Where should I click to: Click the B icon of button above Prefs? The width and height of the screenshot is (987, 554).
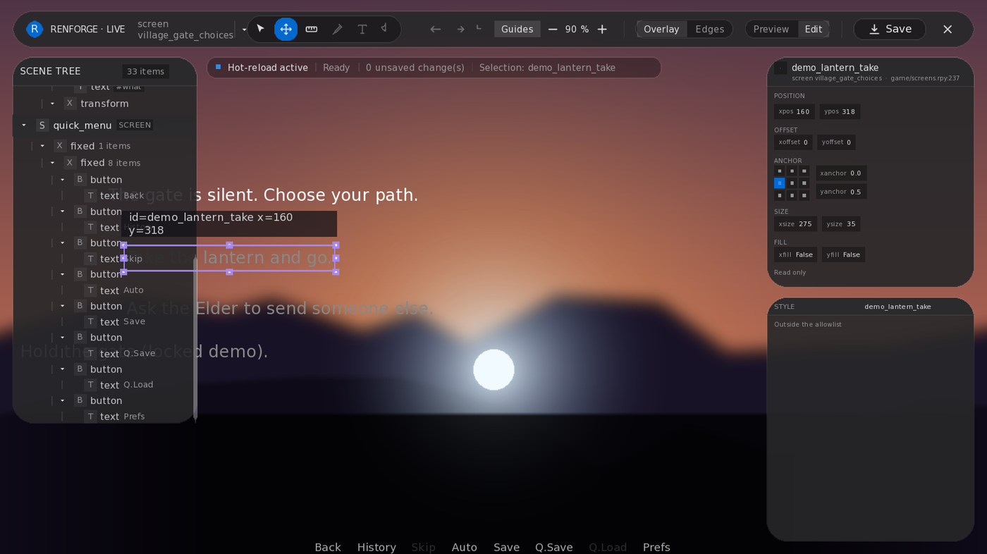[80, 400]
